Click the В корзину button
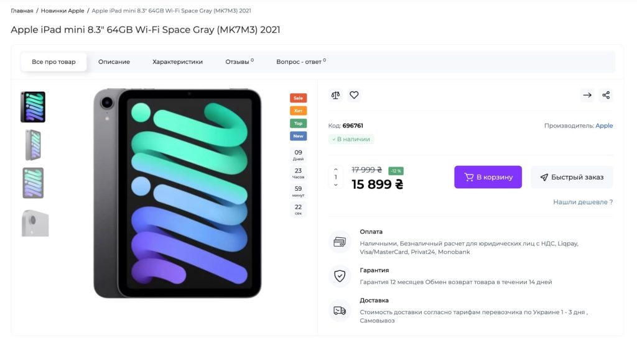Viewport: 637px width, 346px height. tap(488, 177)
